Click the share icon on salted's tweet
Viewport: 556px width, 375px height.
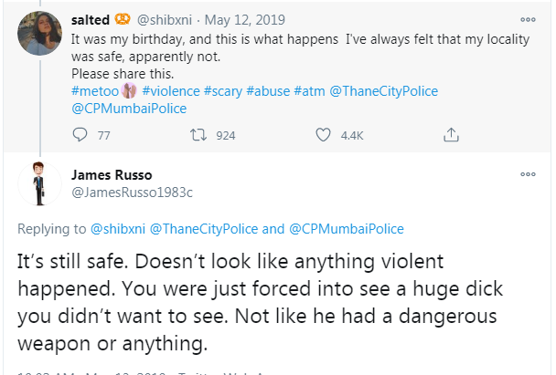(450, 135)
